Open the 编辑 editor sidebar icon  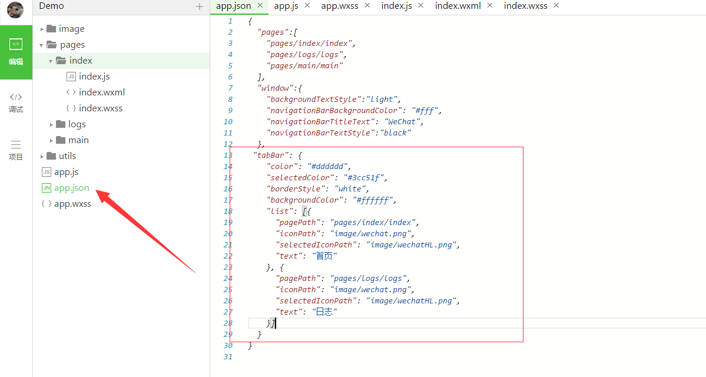16,51
